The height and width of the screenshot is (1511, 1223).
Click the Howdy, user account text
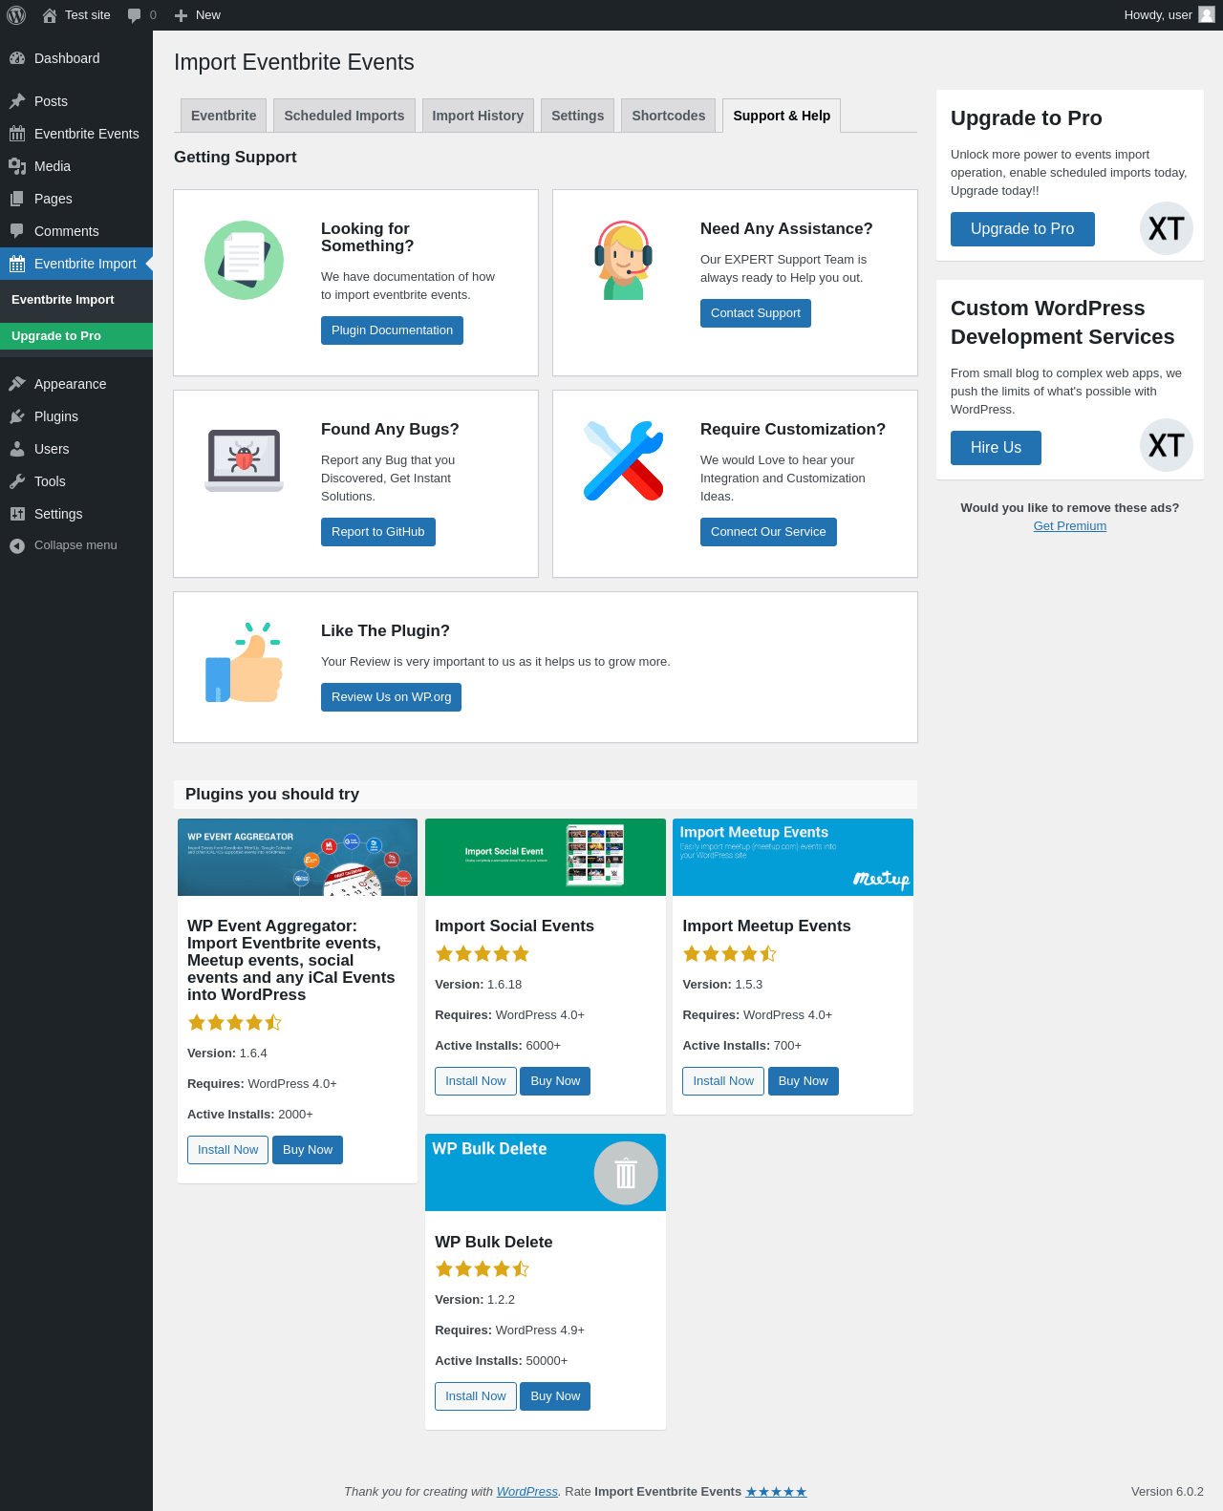tap(1158, 15)
